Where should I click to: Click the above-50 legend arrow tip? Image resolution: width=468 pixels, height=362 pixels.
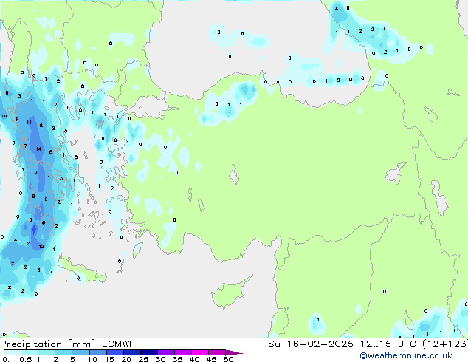[x=234, y=352]
